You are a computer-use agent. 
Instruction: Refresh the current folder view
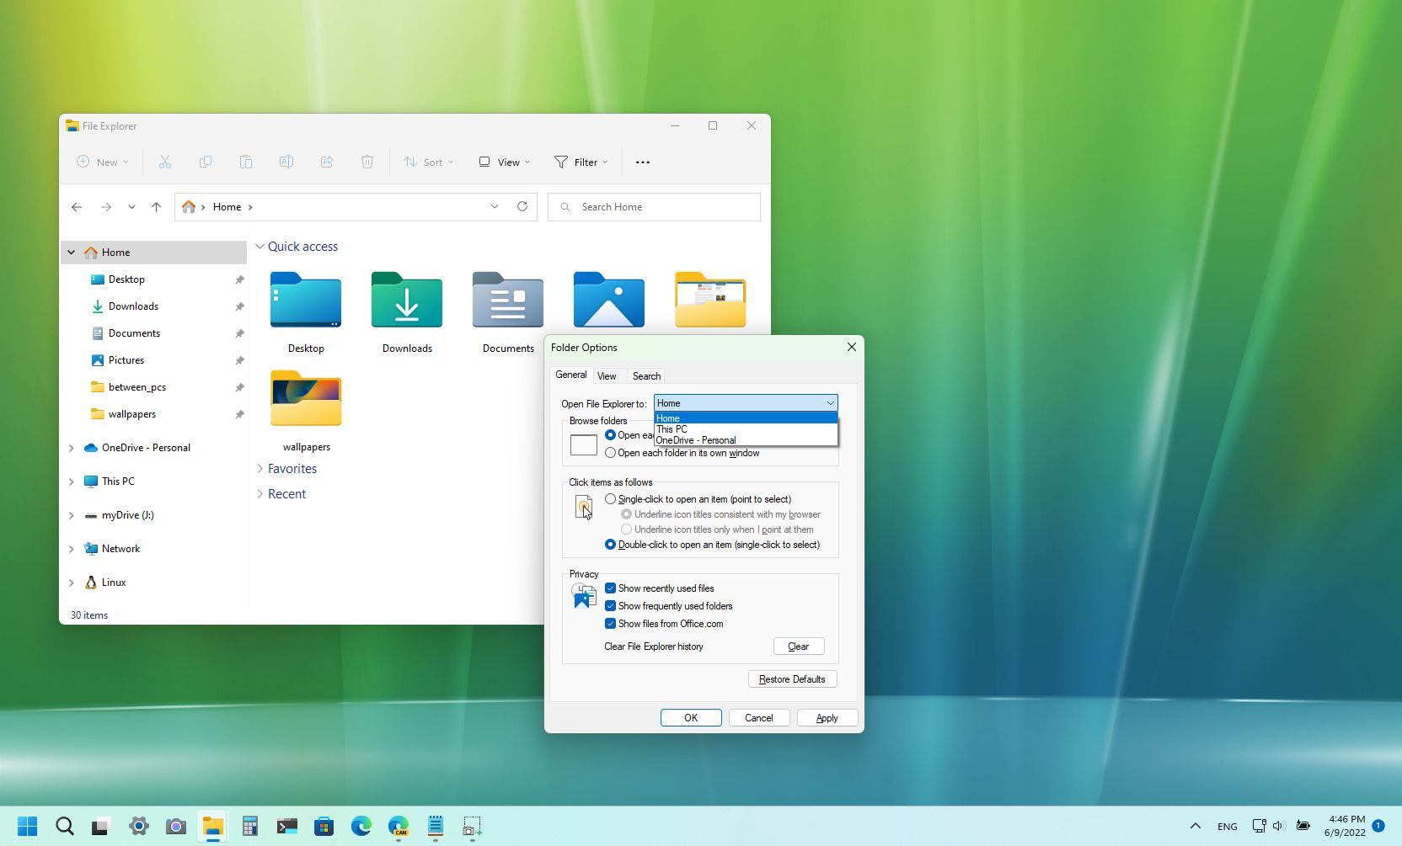[x=522, y=206]
